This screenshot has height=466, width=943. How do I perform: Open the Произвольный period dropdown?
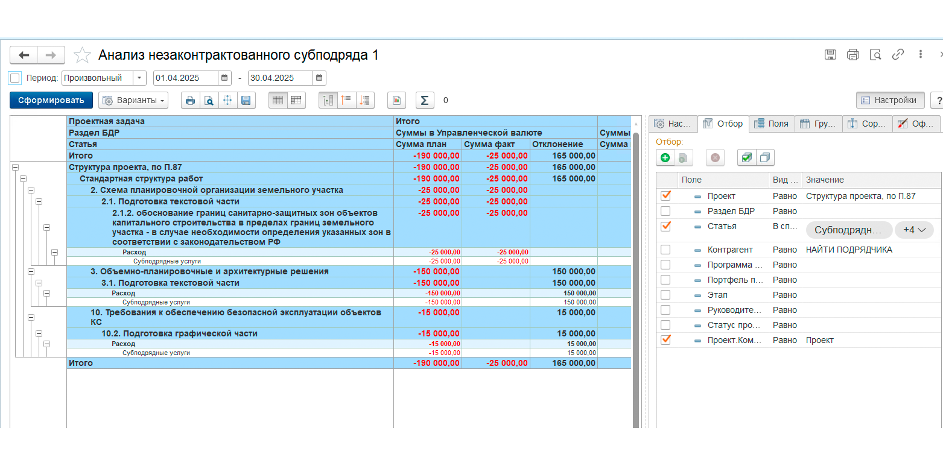[140, 78]
